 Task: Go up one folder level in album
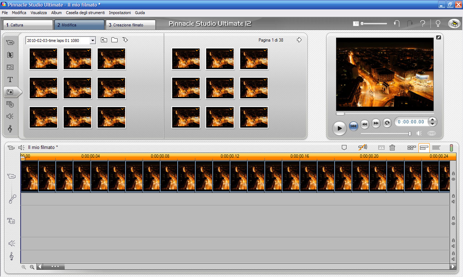pyautogui.click(x=104, y=40)
